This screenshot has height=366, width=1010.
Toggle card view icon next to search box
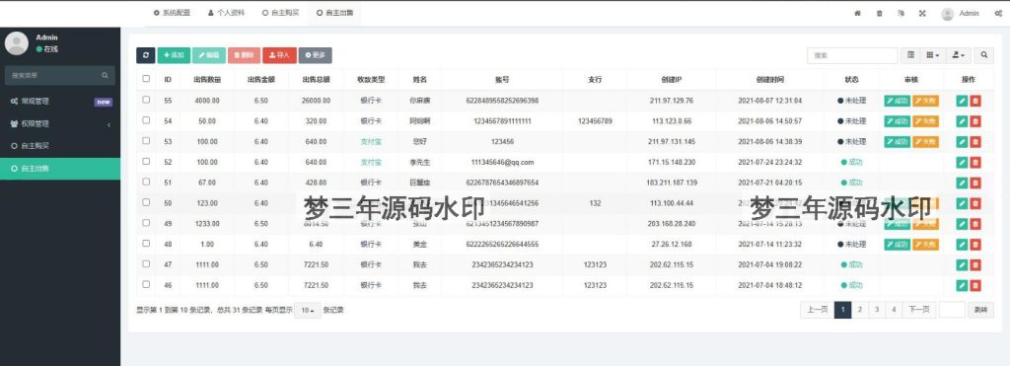click(x=910, y=55)
